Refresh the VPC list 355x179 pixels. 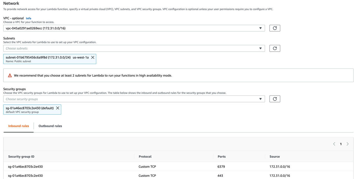(x=275, y=28)
